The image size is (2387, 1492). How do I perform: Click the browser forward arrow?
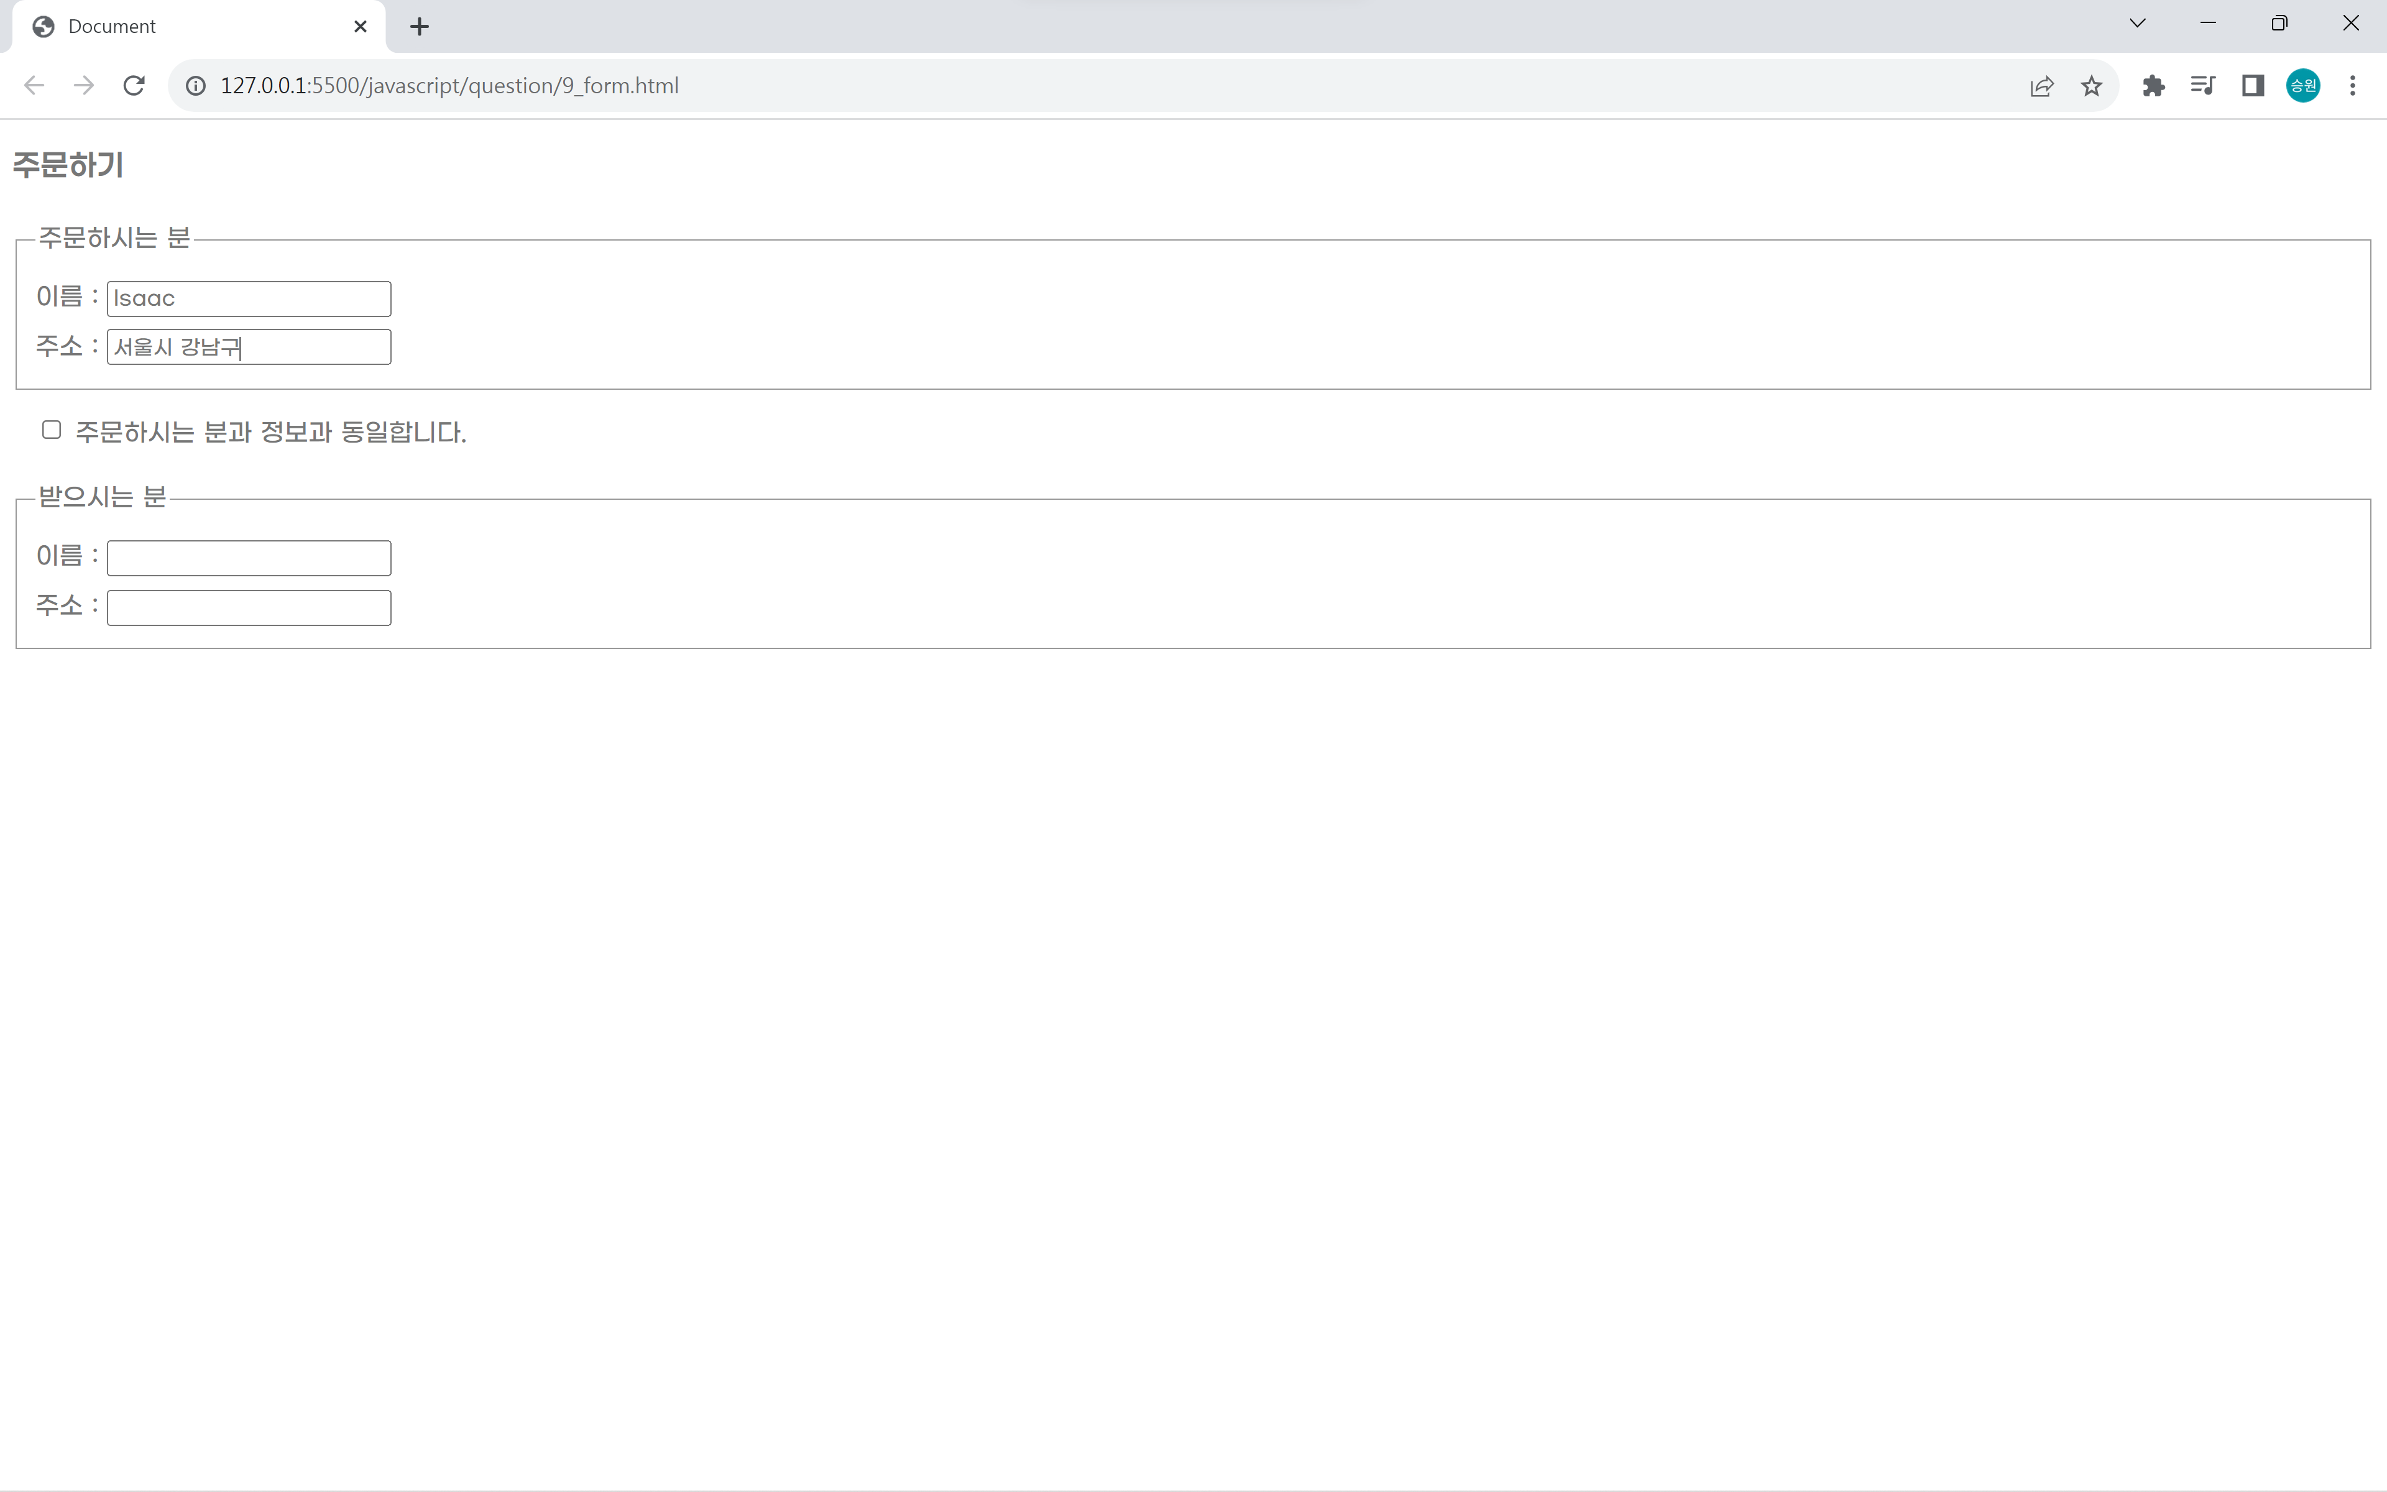(84, 86)
